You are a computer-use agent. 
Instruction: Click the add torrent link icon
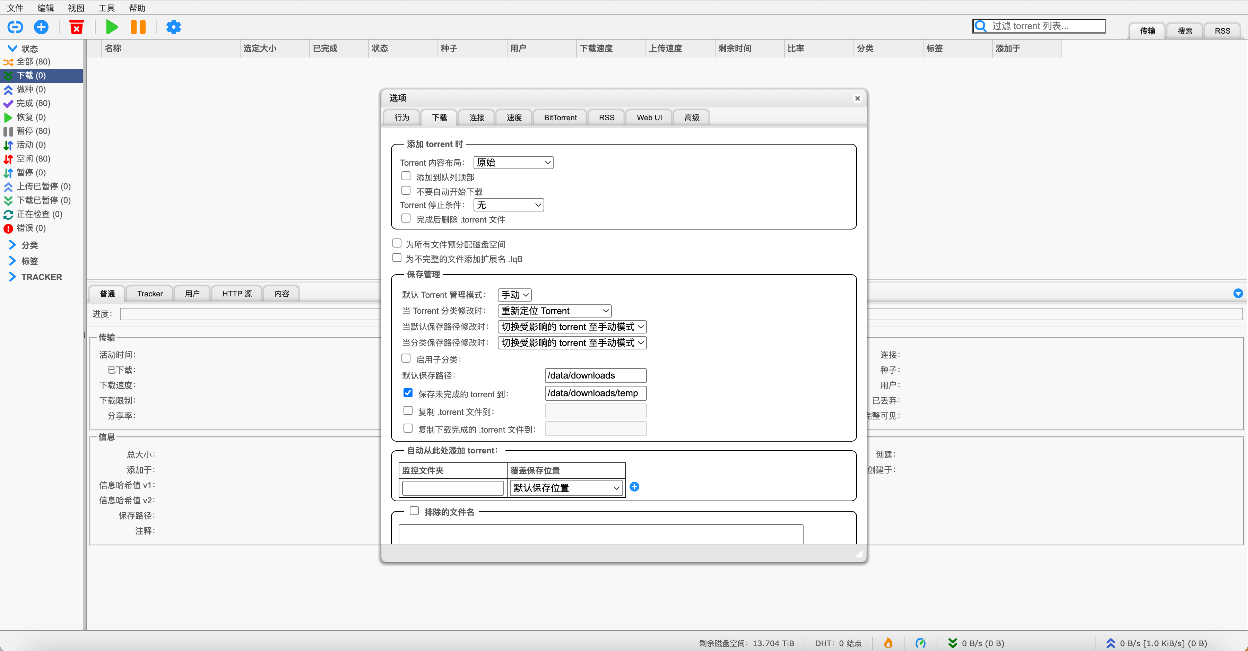point(15,27)
